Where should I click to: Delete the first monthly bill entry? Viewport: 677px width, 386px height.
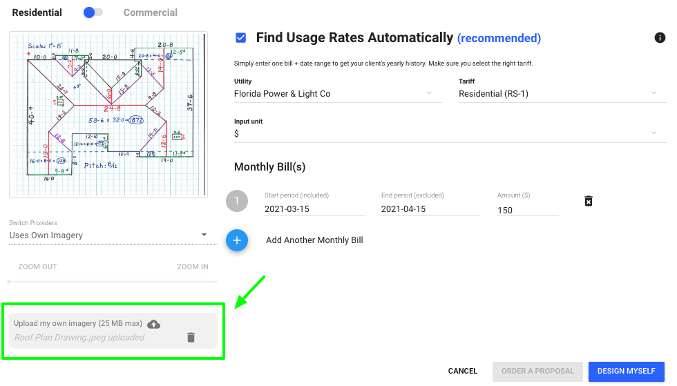[x=588, y=201]
